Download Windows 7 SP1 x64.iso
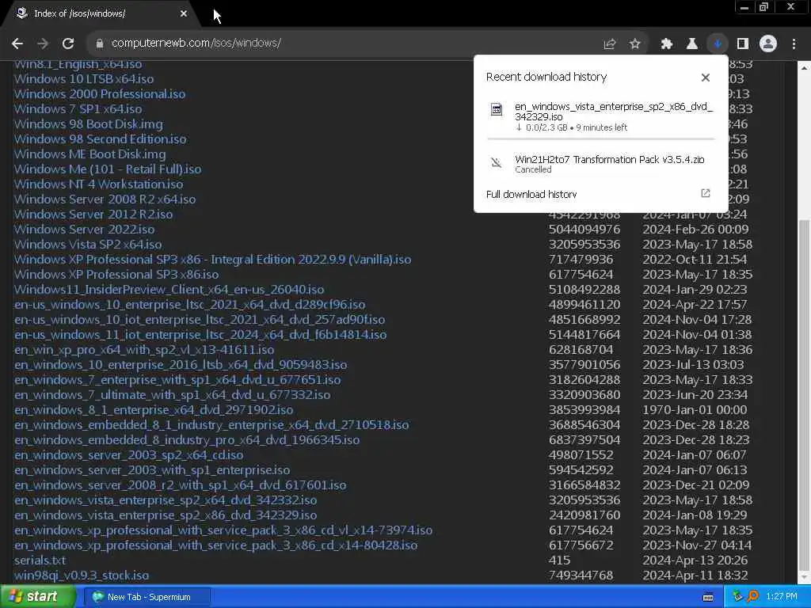The image size is (811, 608). (x=78, y=109)
